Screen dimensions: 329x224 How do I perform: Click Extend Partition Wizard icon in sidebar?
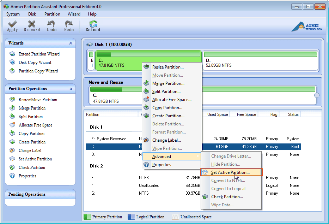click(12, 54)
